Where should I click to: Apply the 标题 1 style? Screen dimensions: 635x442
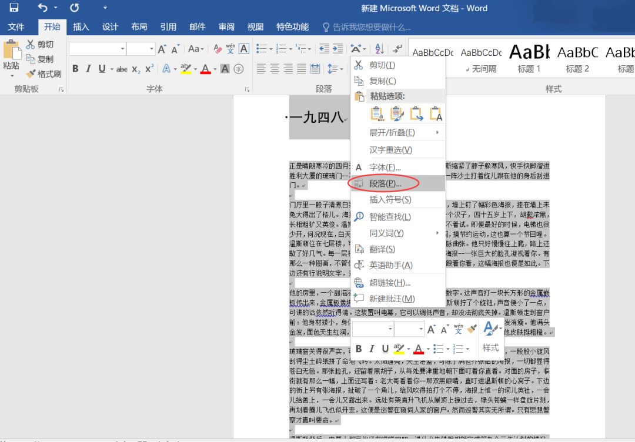click(529, 59)
